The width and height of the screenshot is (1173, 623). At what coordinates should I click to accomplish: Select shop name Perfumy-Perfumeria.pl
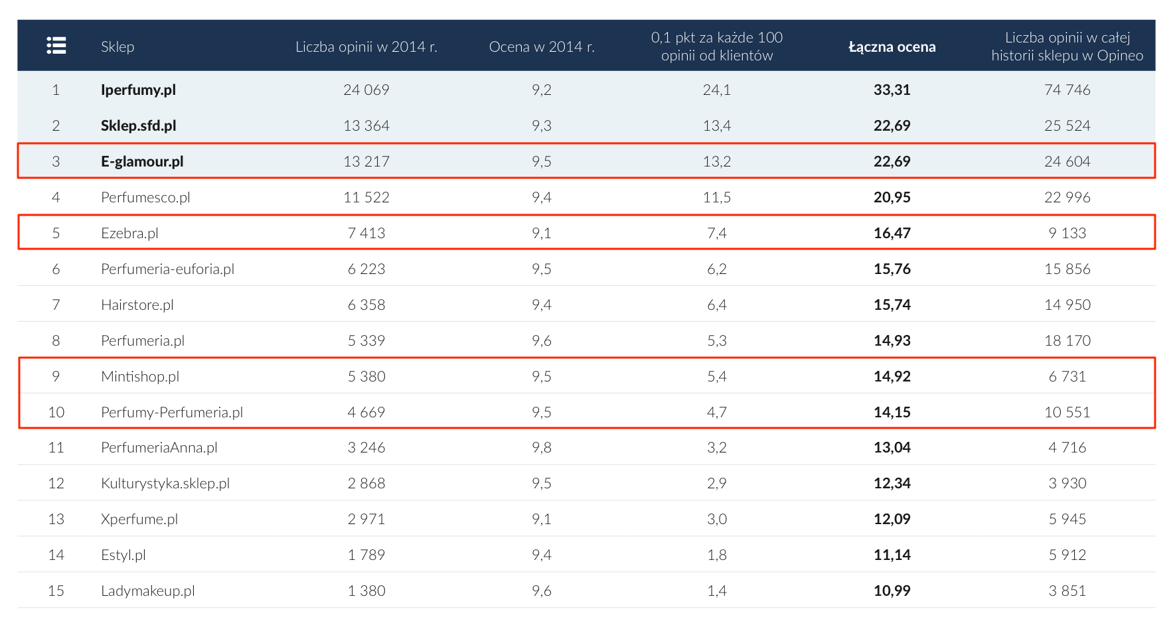pos(172,412)
